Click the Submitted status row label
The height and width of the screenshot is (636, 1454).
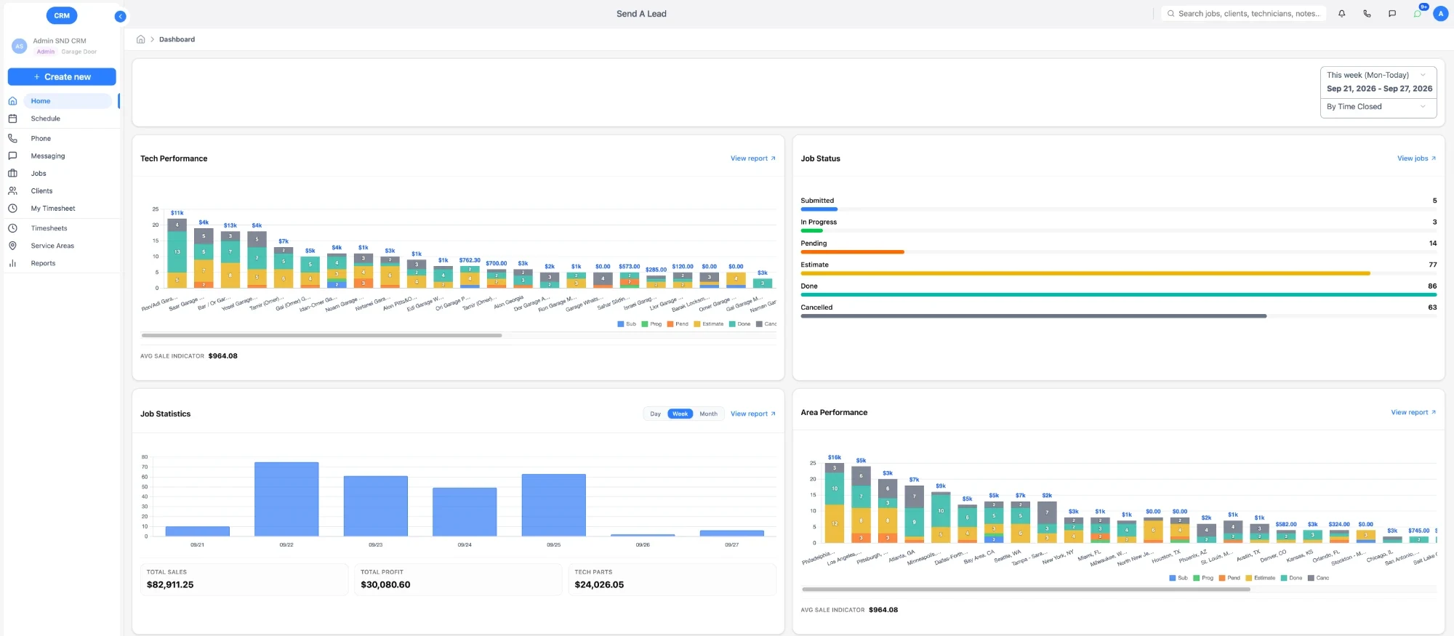click(817, 201)
